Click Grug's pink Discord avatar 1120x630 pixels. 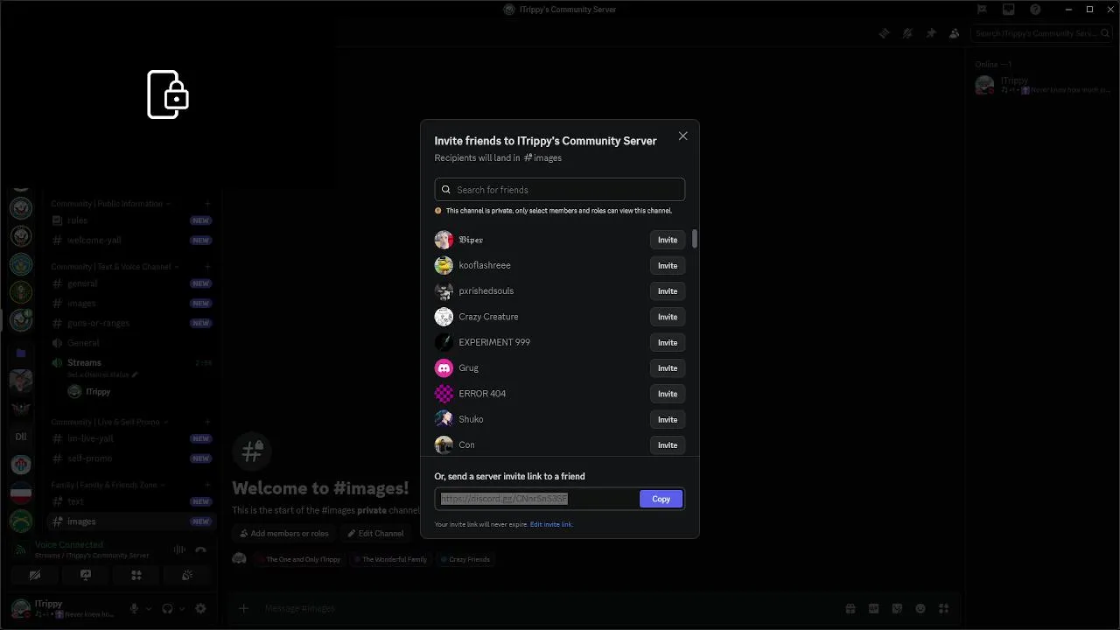point(444,367)
